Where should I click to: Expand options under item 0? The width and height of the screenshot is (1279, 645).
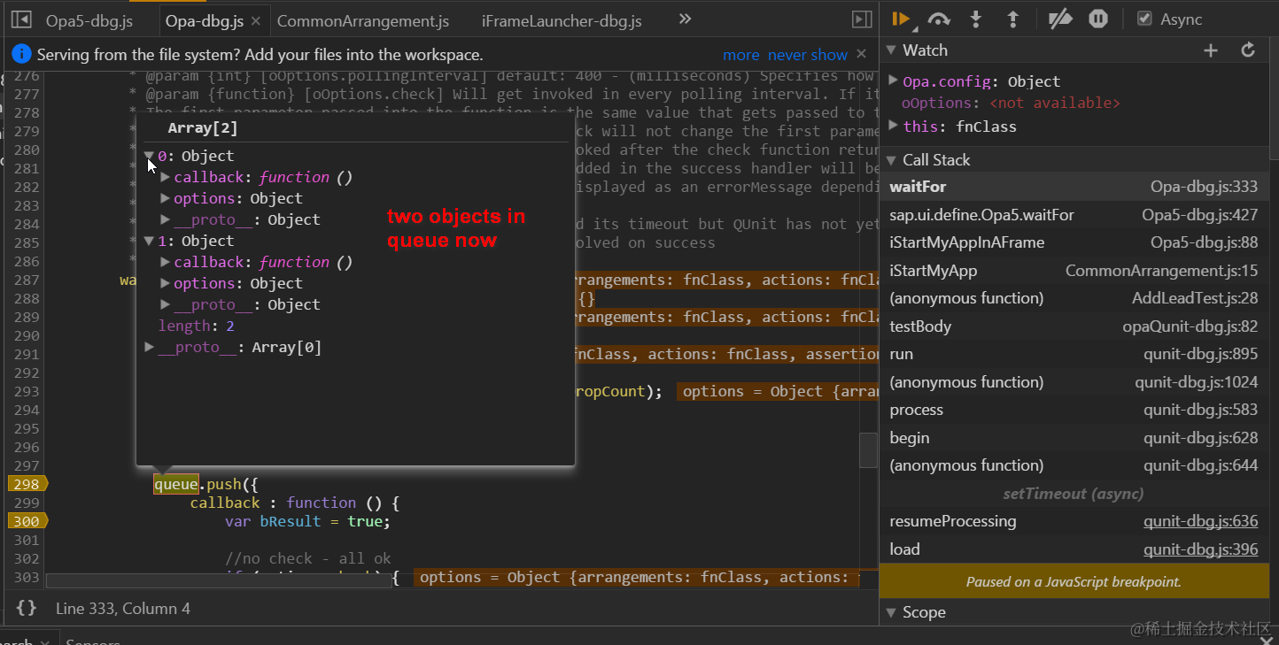pos(166,198)
